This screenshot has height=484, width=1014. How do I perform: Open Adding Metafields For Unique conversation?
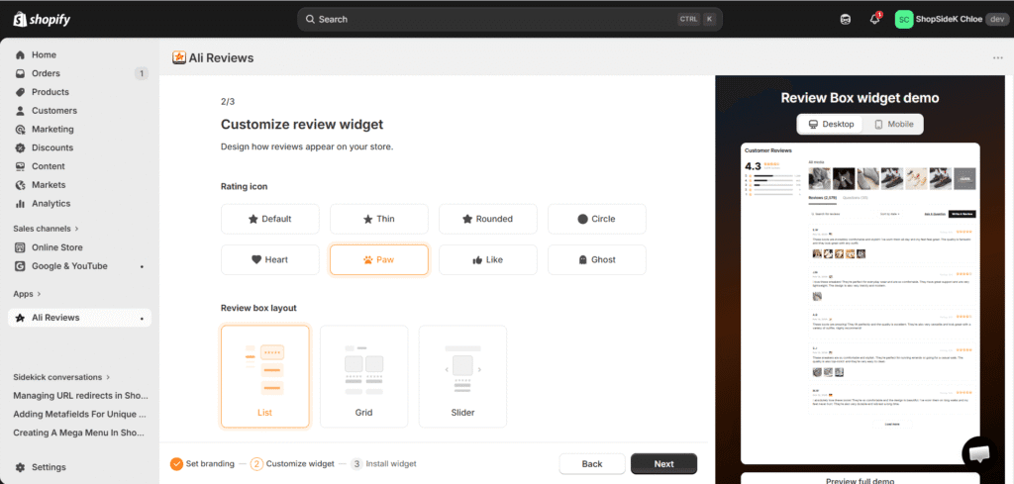coord(79,414)
